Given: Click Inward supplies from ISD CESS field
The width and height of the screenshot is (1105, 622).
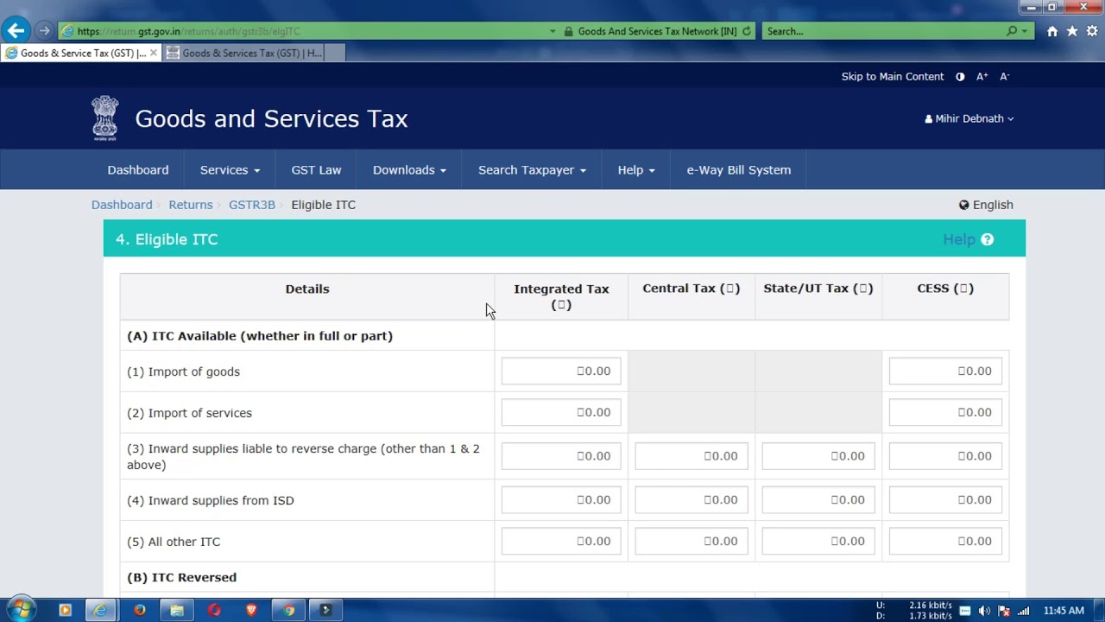Looking at the screenshot, I should [945, 500].
